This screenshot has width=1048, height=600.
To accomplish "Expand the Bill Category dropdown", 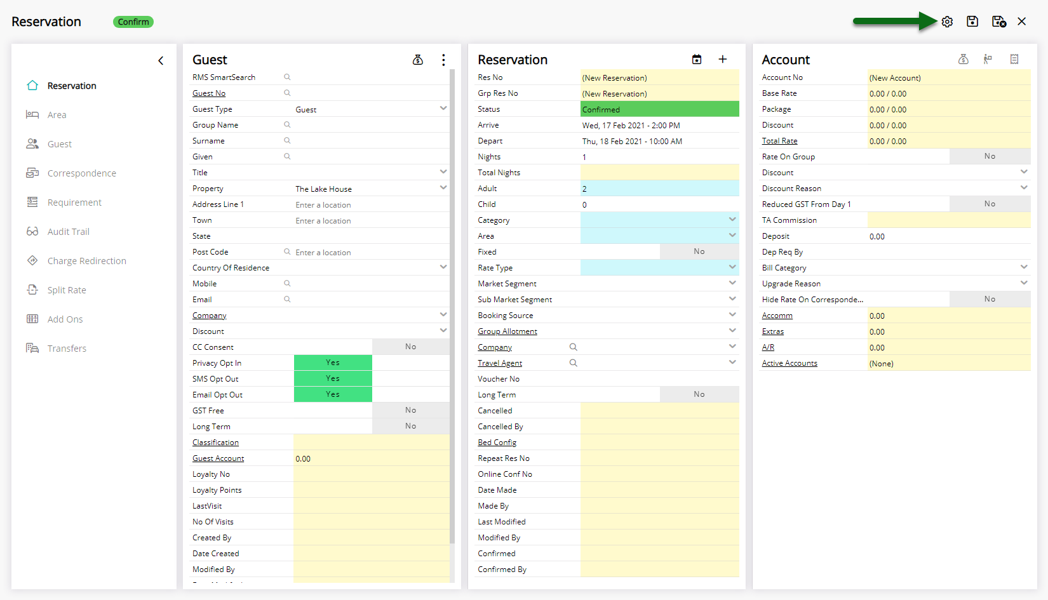I will pyautogui.click(x=1023, y=267).
